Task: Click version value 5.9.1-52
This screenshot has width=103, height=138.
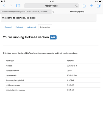Action: (x=70, y=90)
